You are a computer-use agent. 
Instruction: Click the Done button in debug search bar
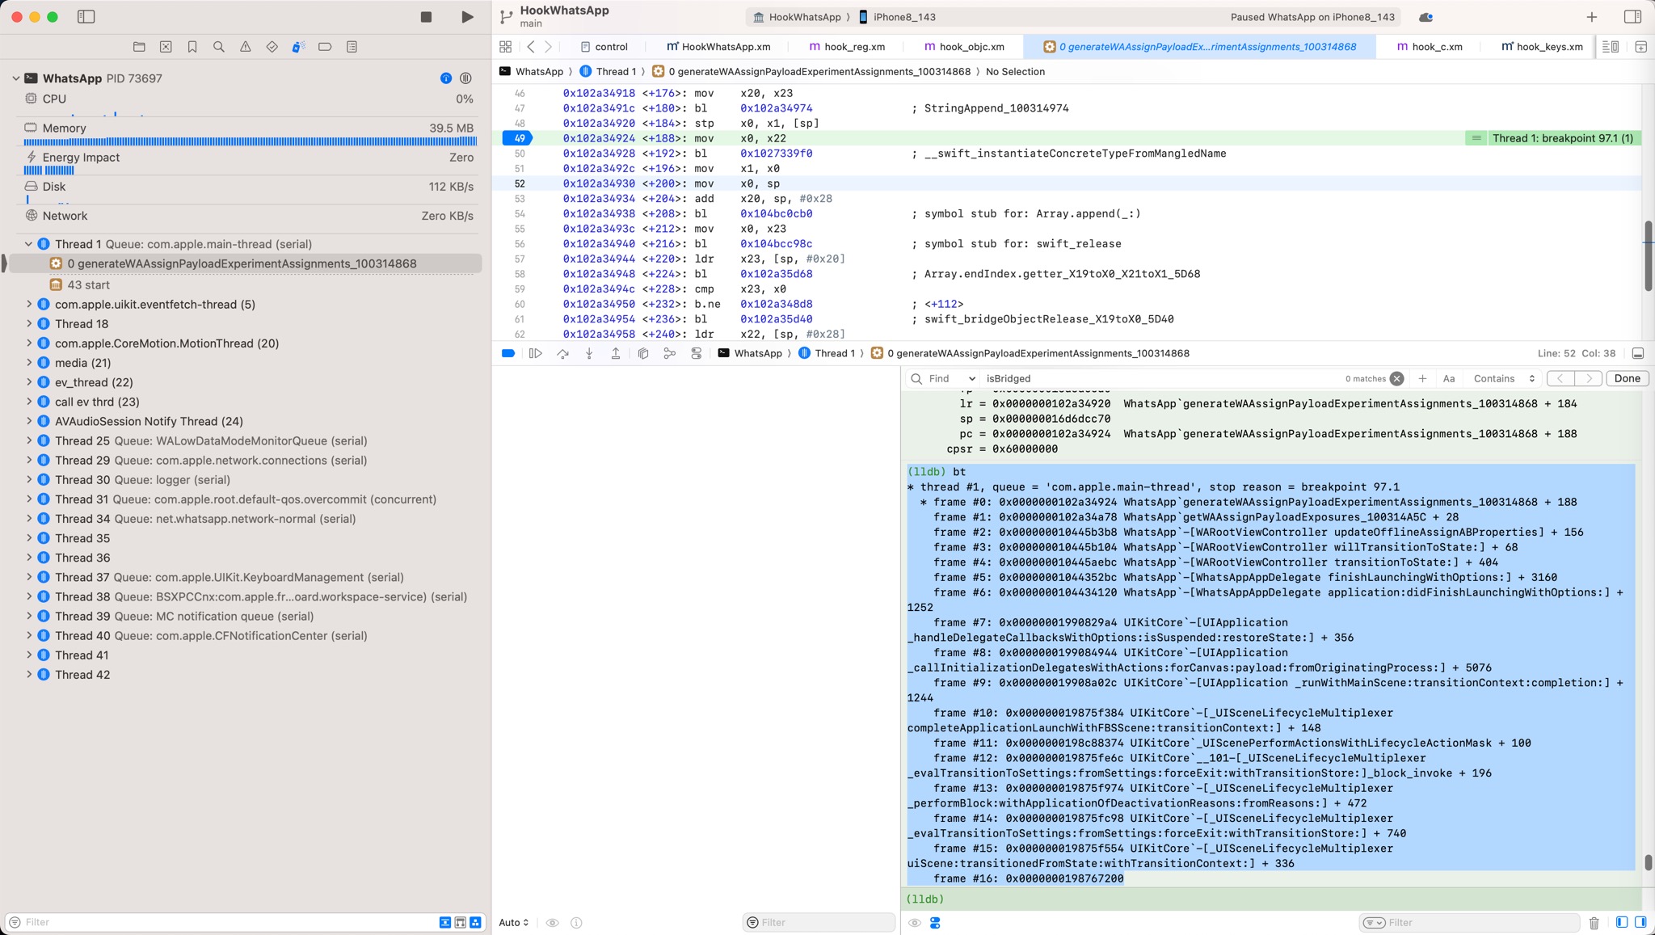coord(1625,377)
